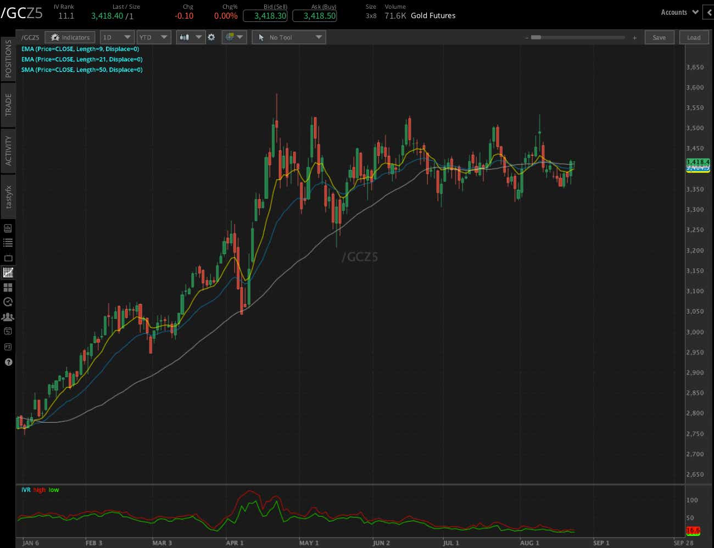714x548 pixels.
Task: Open the chart settings gear icon
Action: (x=211, y=37)
